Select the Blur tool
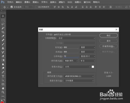Screen dimensions: 130x103 (3, 64)
